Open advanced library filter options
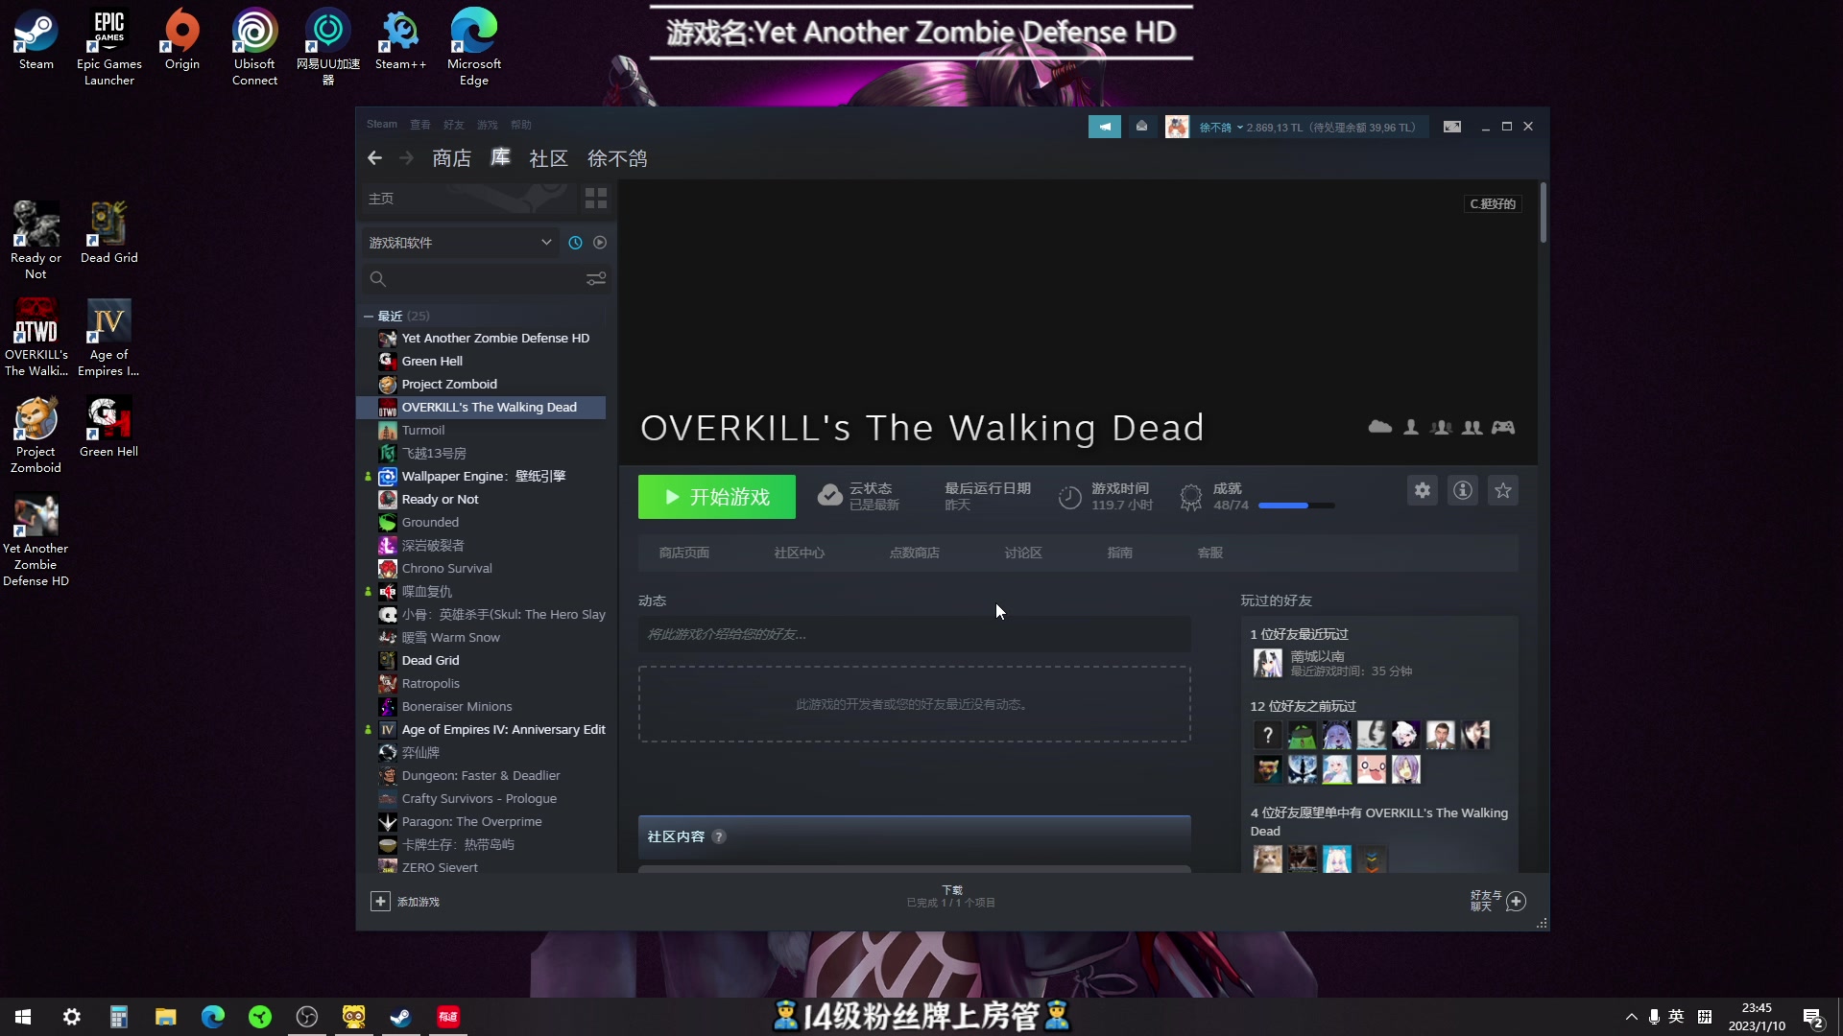Screen dimensions: 1843x1036 click(596, 279)
